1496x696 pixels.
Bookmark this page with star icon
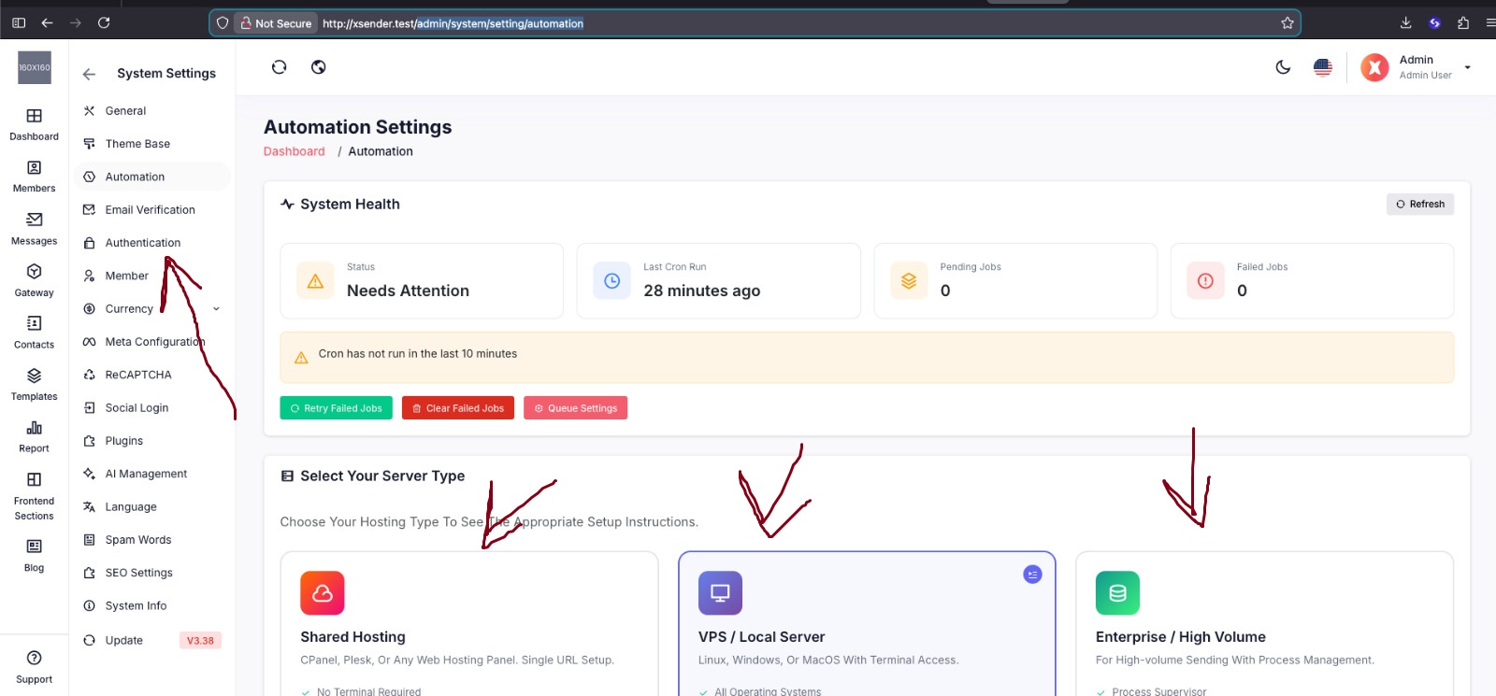point(1287,23)
